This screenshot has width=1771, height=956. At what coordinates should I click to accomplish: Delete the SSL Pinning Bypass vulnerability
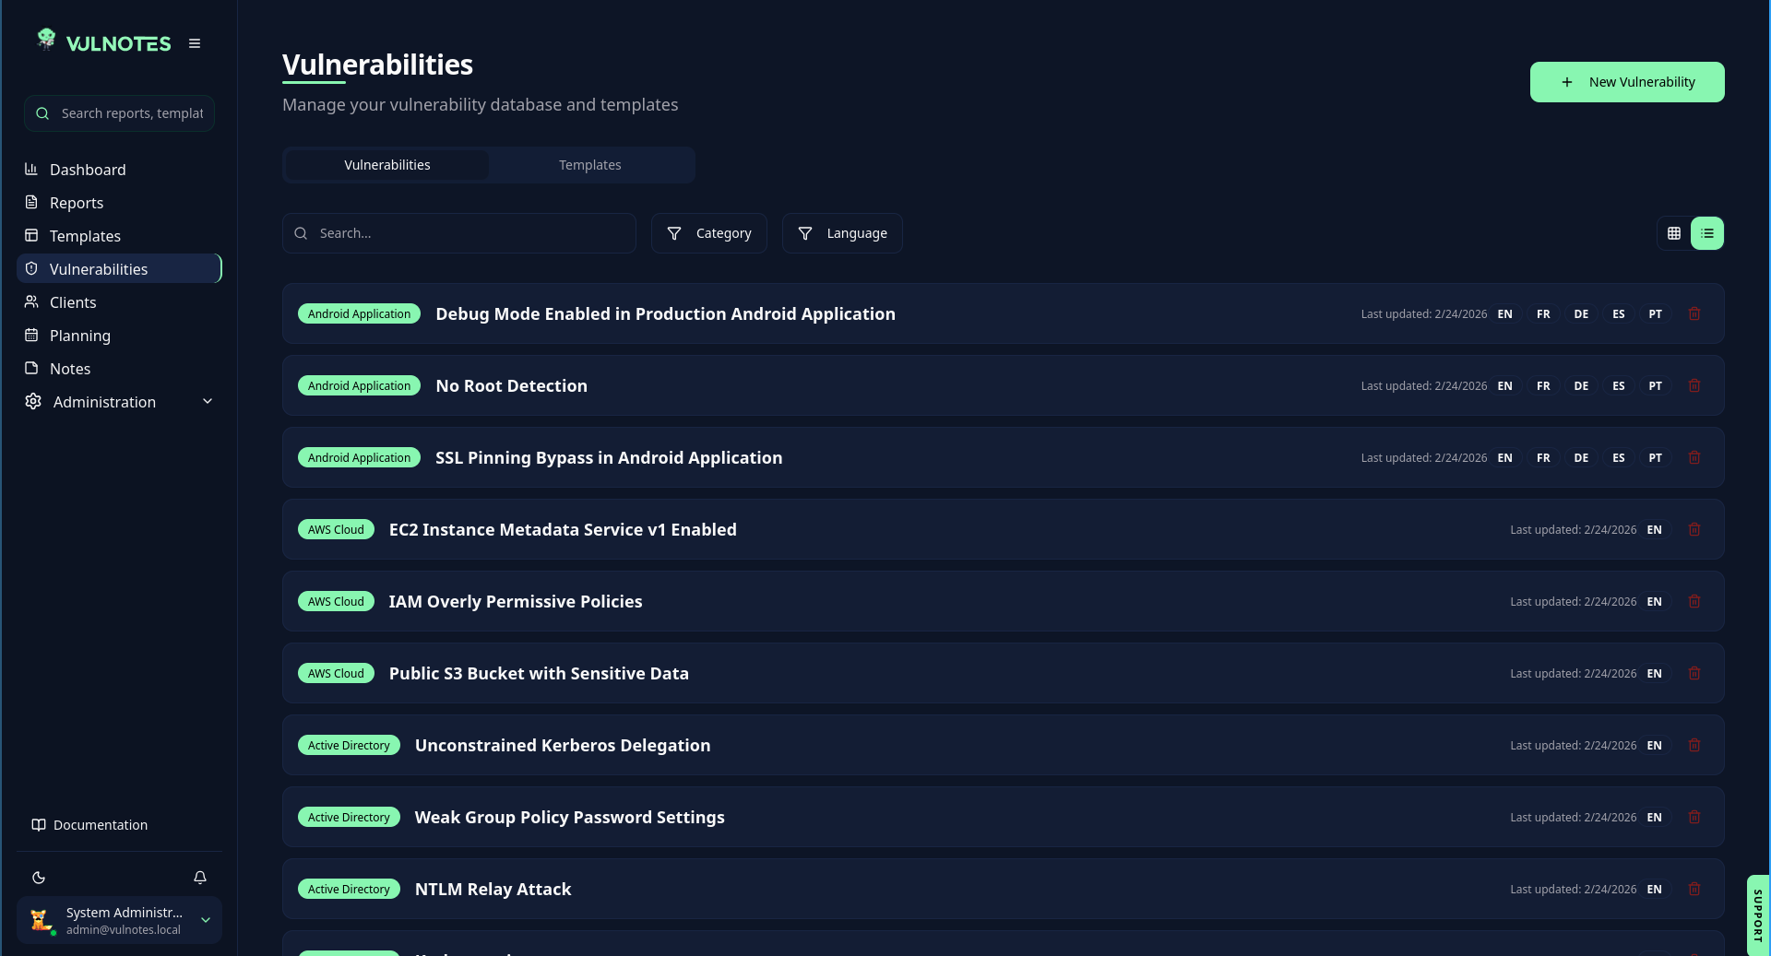(1694, 458)
